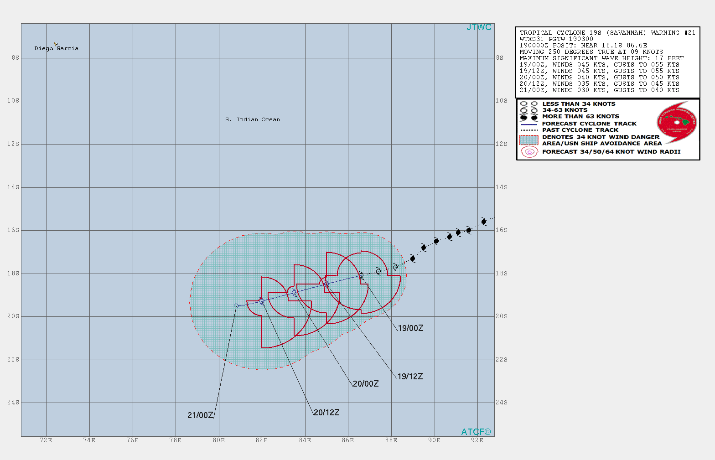Click the JTWC Pearl Harbor logo emblem
Image resolution: width=715 pixels, height=460 pixels.
pyautogui.click(x=677, y=122)
